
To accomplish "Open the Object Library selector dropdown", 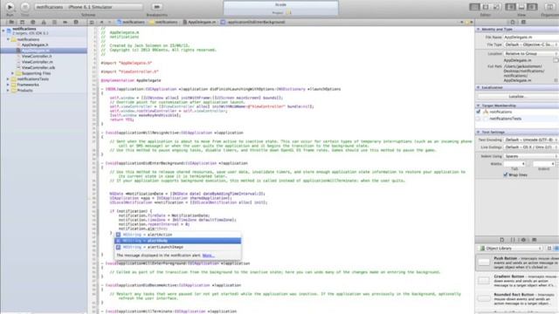I will (x=511, y=248).
